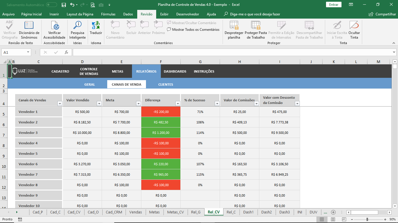Click Permitir a Edição de Intervalos

[281, 30]
